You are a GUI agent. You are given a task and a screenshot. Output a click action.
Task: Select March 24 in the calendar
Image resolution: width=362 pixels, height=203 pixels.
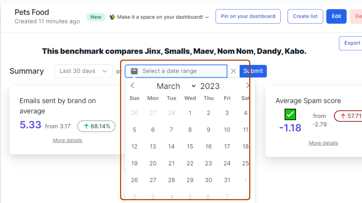pyautogui.click(x=227, y=163)
